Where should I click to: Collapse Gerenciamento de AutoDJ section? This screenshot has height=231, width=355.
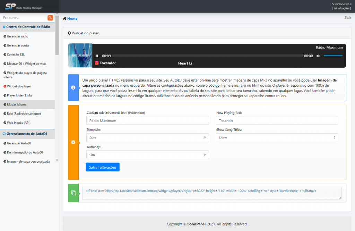coord(27,134)
